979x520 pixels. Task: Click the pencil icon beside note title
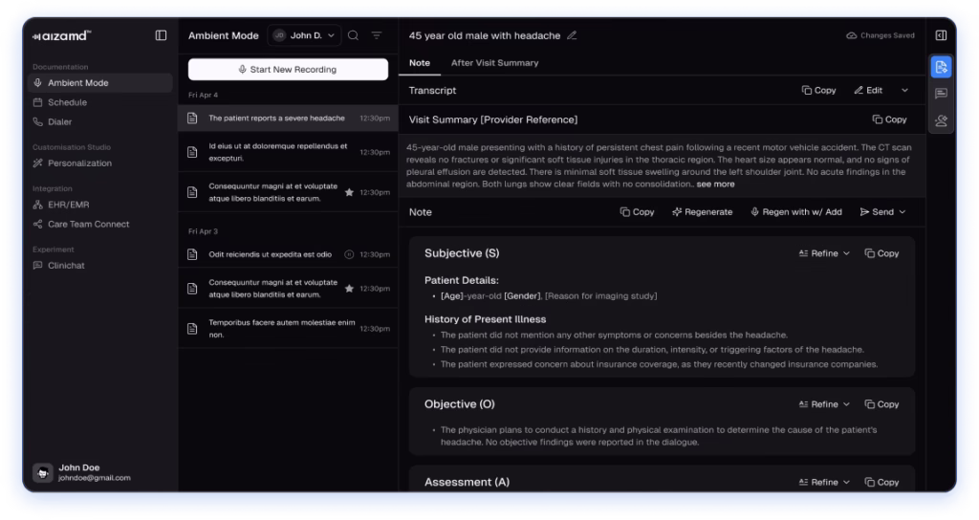[572, 35]
